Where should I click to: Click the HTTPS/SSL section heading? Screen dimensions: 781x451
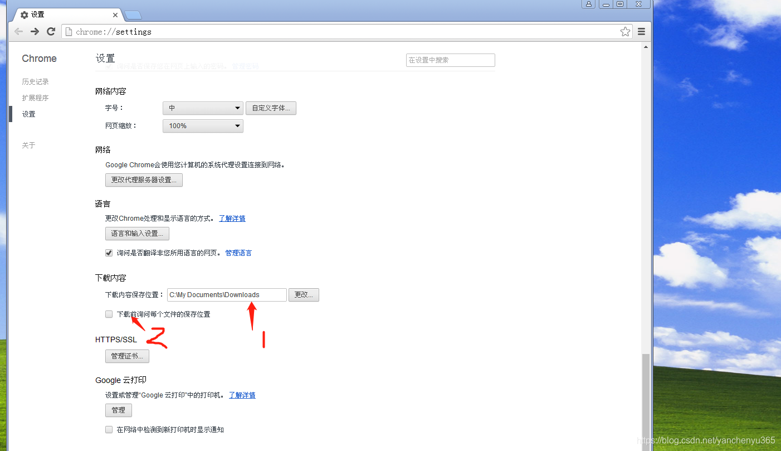(x=116, y=340)
